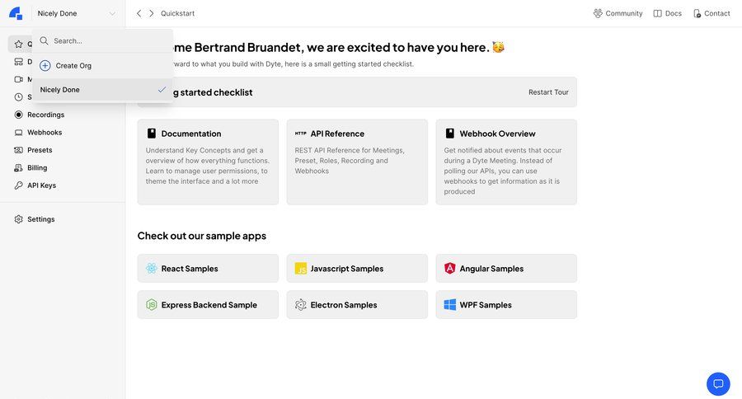Open Electron Samples

point(357,305)
